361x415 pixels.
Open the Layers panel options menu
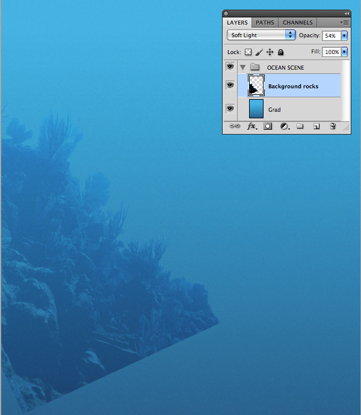(345, 22)
